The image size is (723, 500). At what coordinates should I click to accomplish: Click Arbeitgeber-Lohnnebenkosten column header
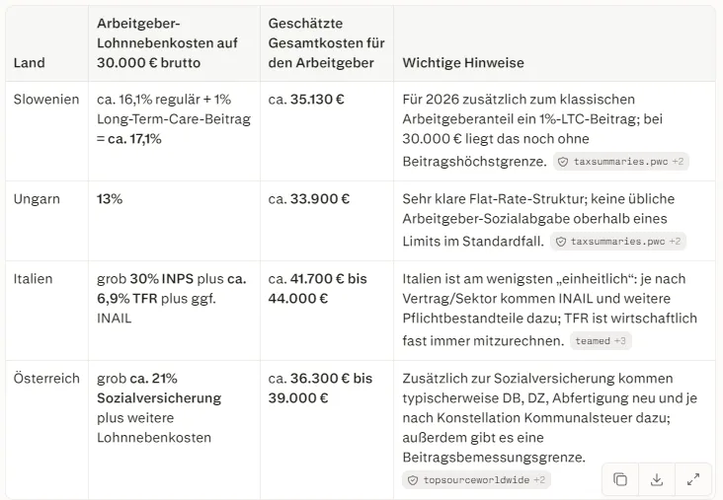(x=167, y=42)
